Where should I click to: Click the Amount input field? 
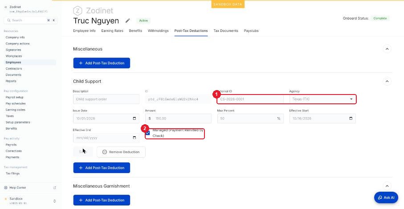[x=178, y=118]
